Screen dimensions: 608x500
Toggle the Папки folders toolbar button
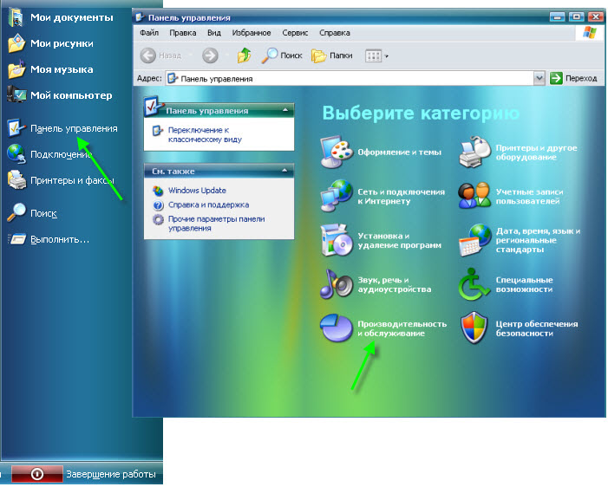click(332, 55)
